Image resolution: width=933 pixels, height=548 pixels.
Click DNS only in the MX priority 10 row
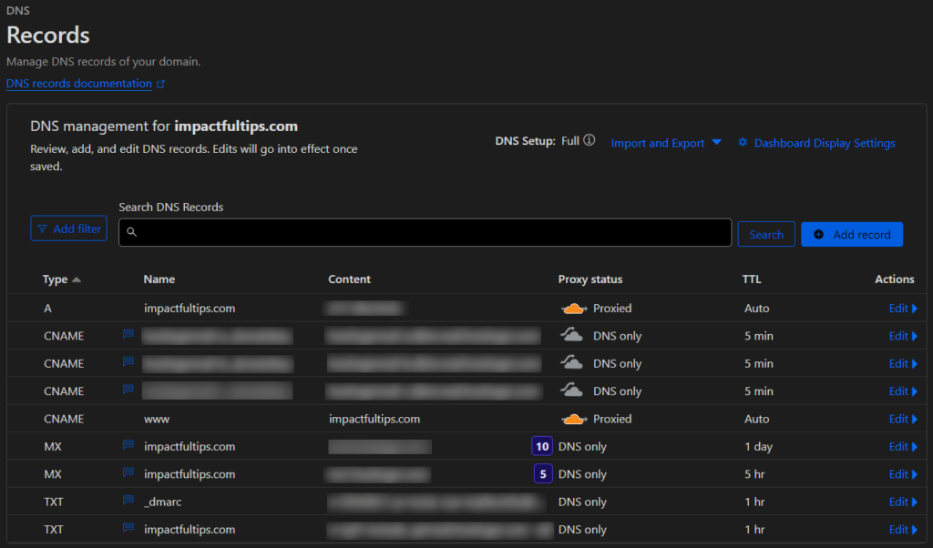click(x=582, y=446)
